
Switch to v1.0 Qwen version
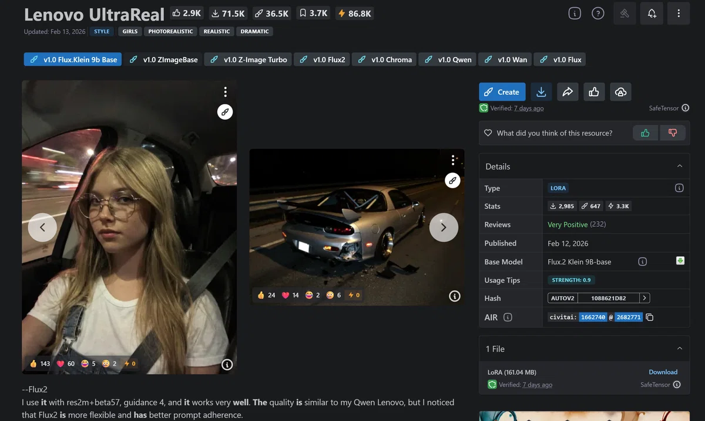point(448,59)
